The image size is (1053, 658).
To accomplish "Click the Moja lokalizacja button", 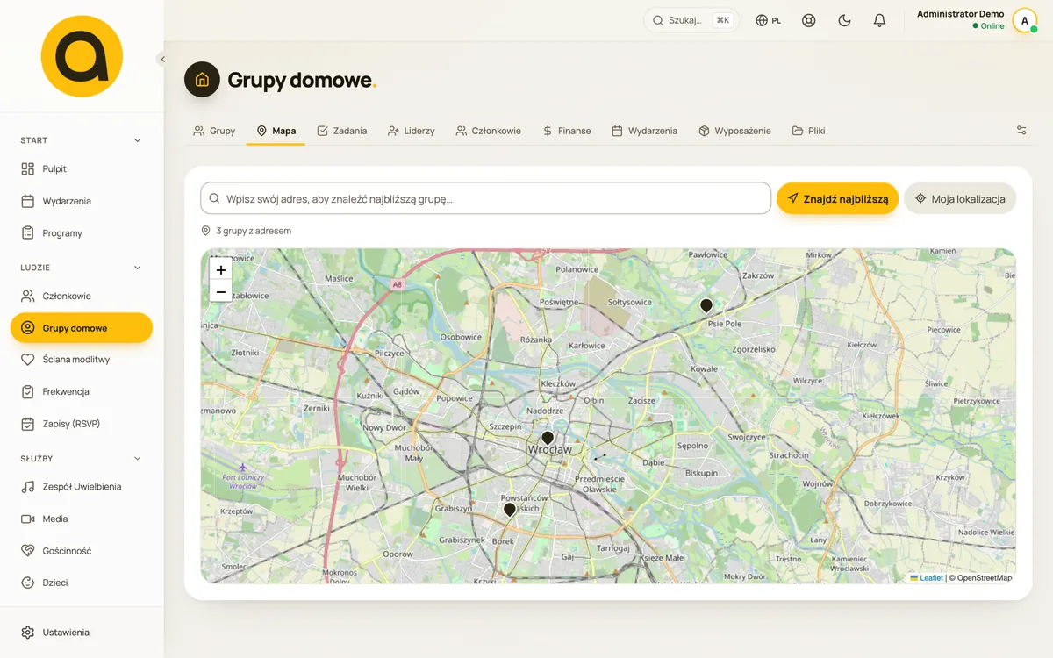I will pos(960,199).
